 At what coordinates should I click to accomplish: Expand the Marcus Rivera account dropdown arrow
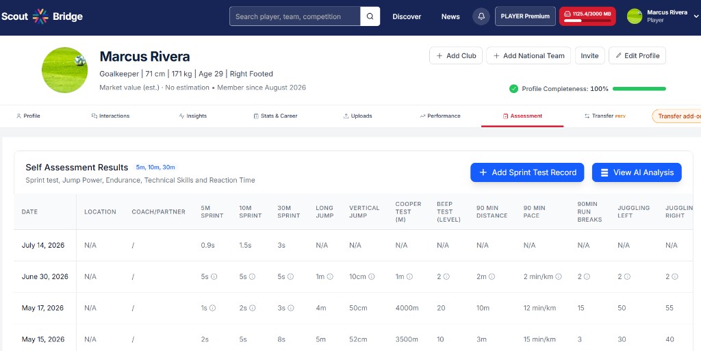(x=696, y=16)
